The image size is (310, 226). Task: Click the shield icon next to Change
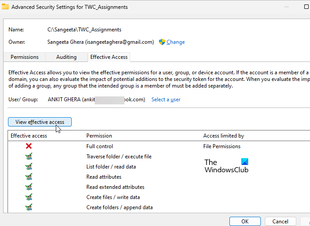click(x=162, y=42)
